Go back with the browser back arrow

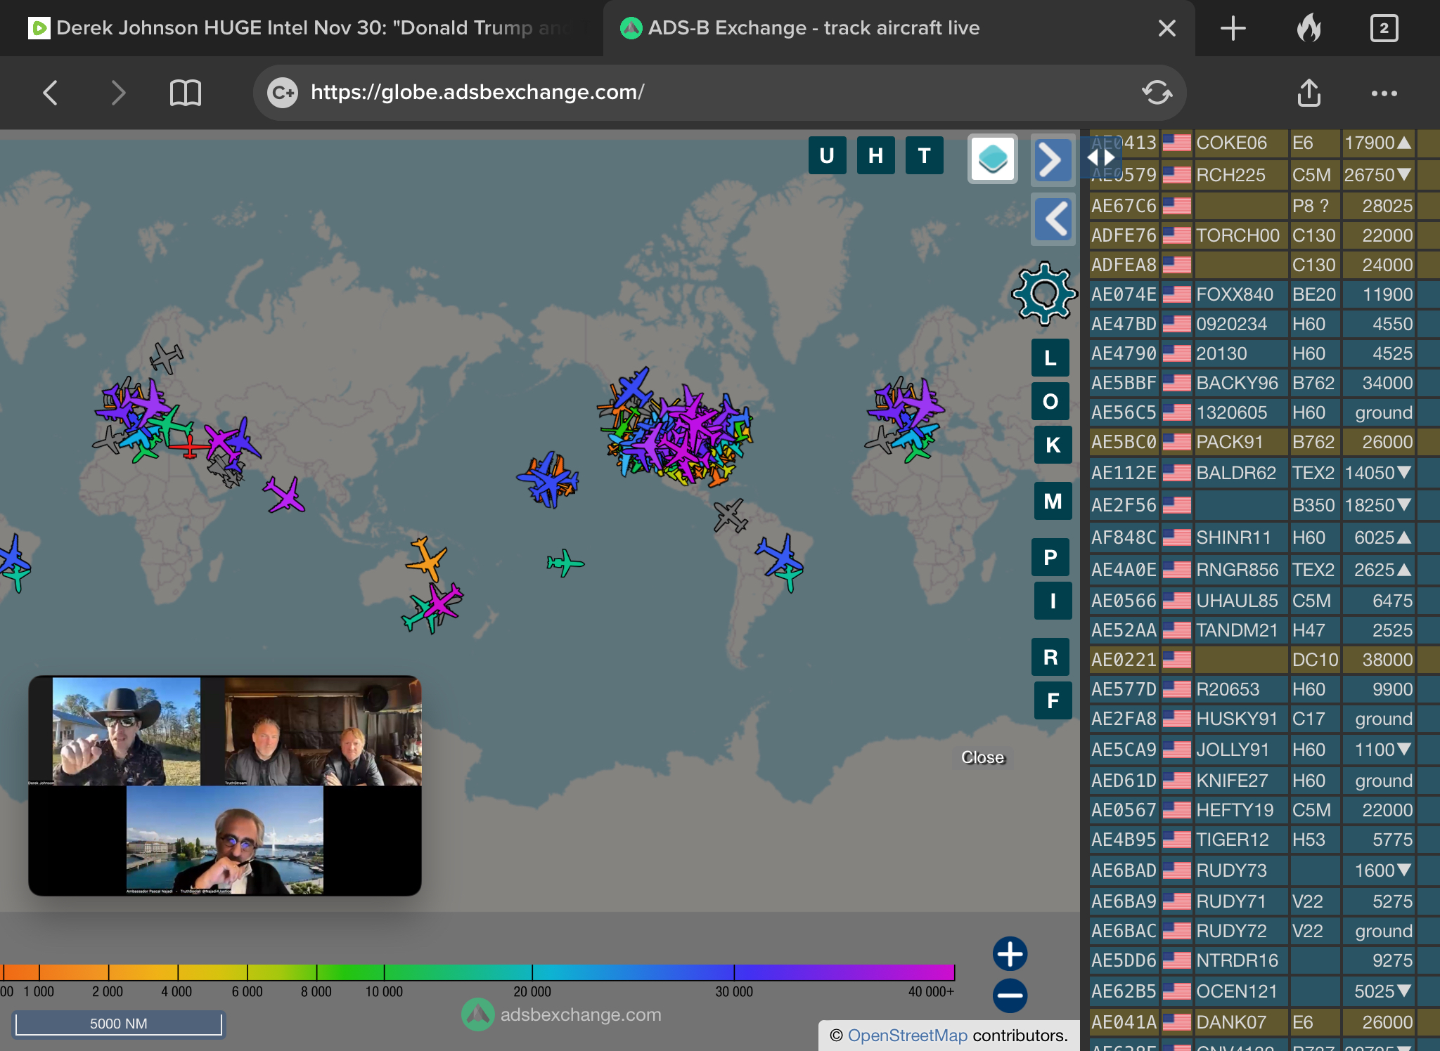pyautogui.click(x=50, y=93)
